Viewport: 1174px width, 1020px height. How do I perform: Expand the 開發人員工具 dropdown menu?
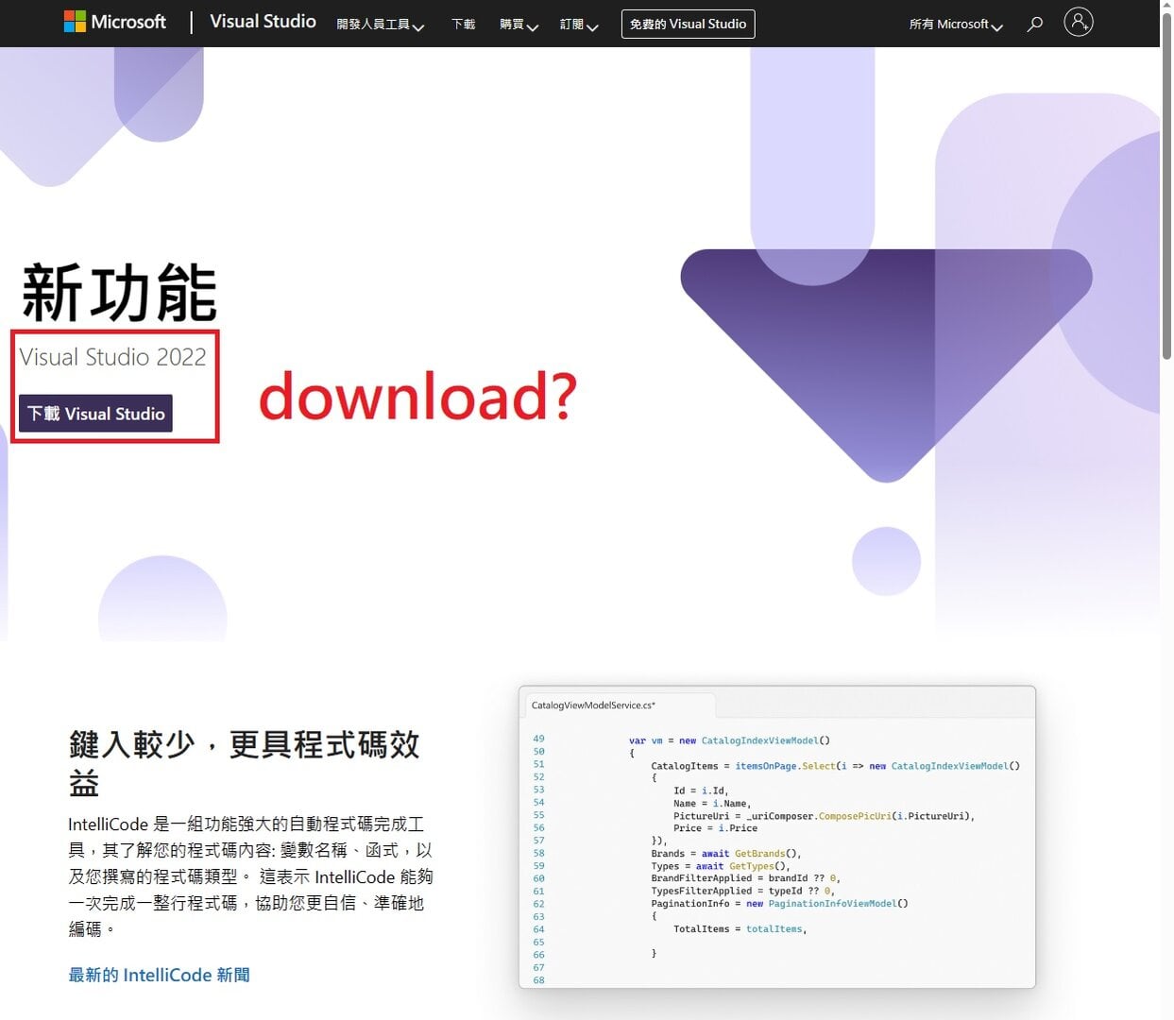point(380,25)
